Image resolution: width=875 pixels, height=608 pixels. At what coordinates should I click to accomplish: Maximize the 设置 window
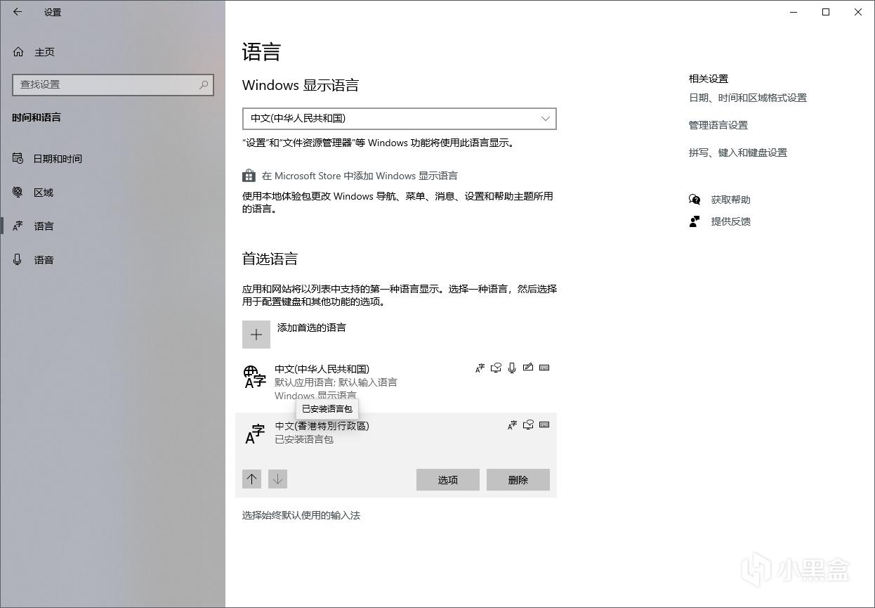[826, 12]
